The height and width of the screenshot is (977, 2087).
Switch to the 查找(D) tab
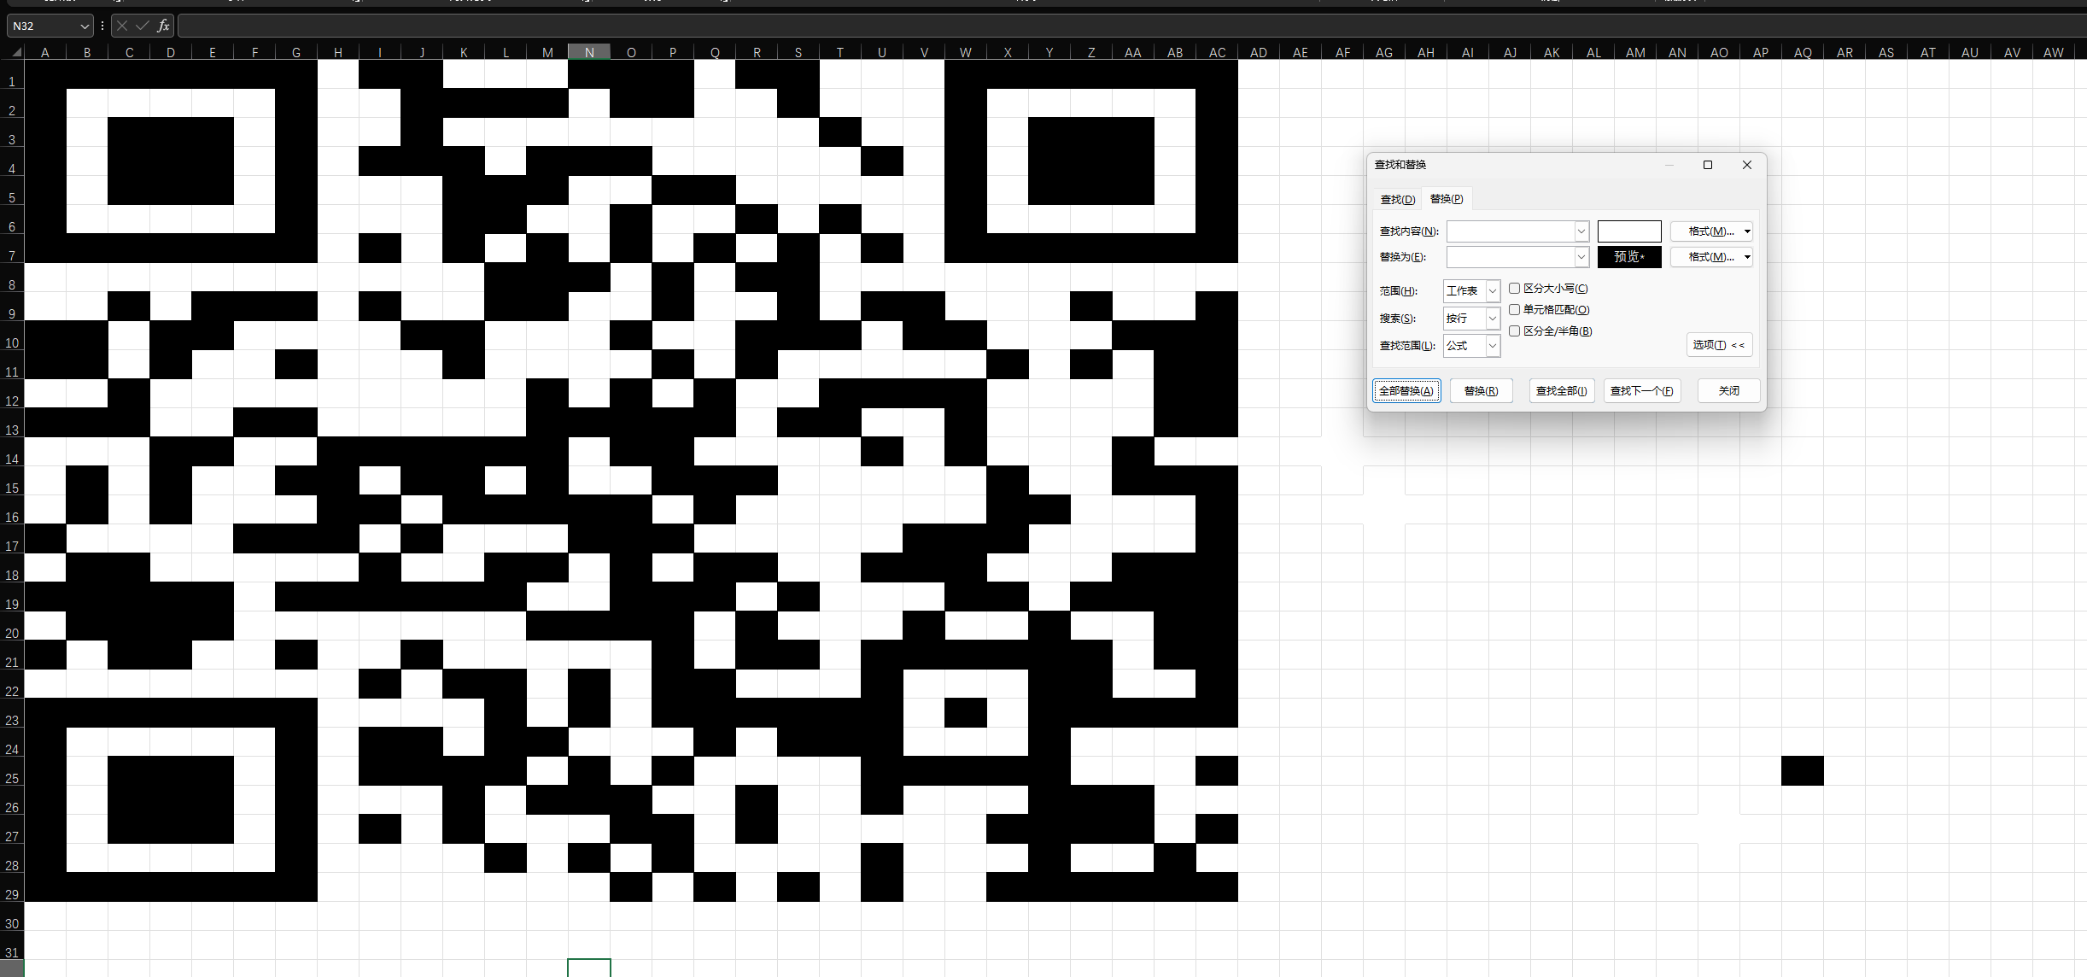1397,199
